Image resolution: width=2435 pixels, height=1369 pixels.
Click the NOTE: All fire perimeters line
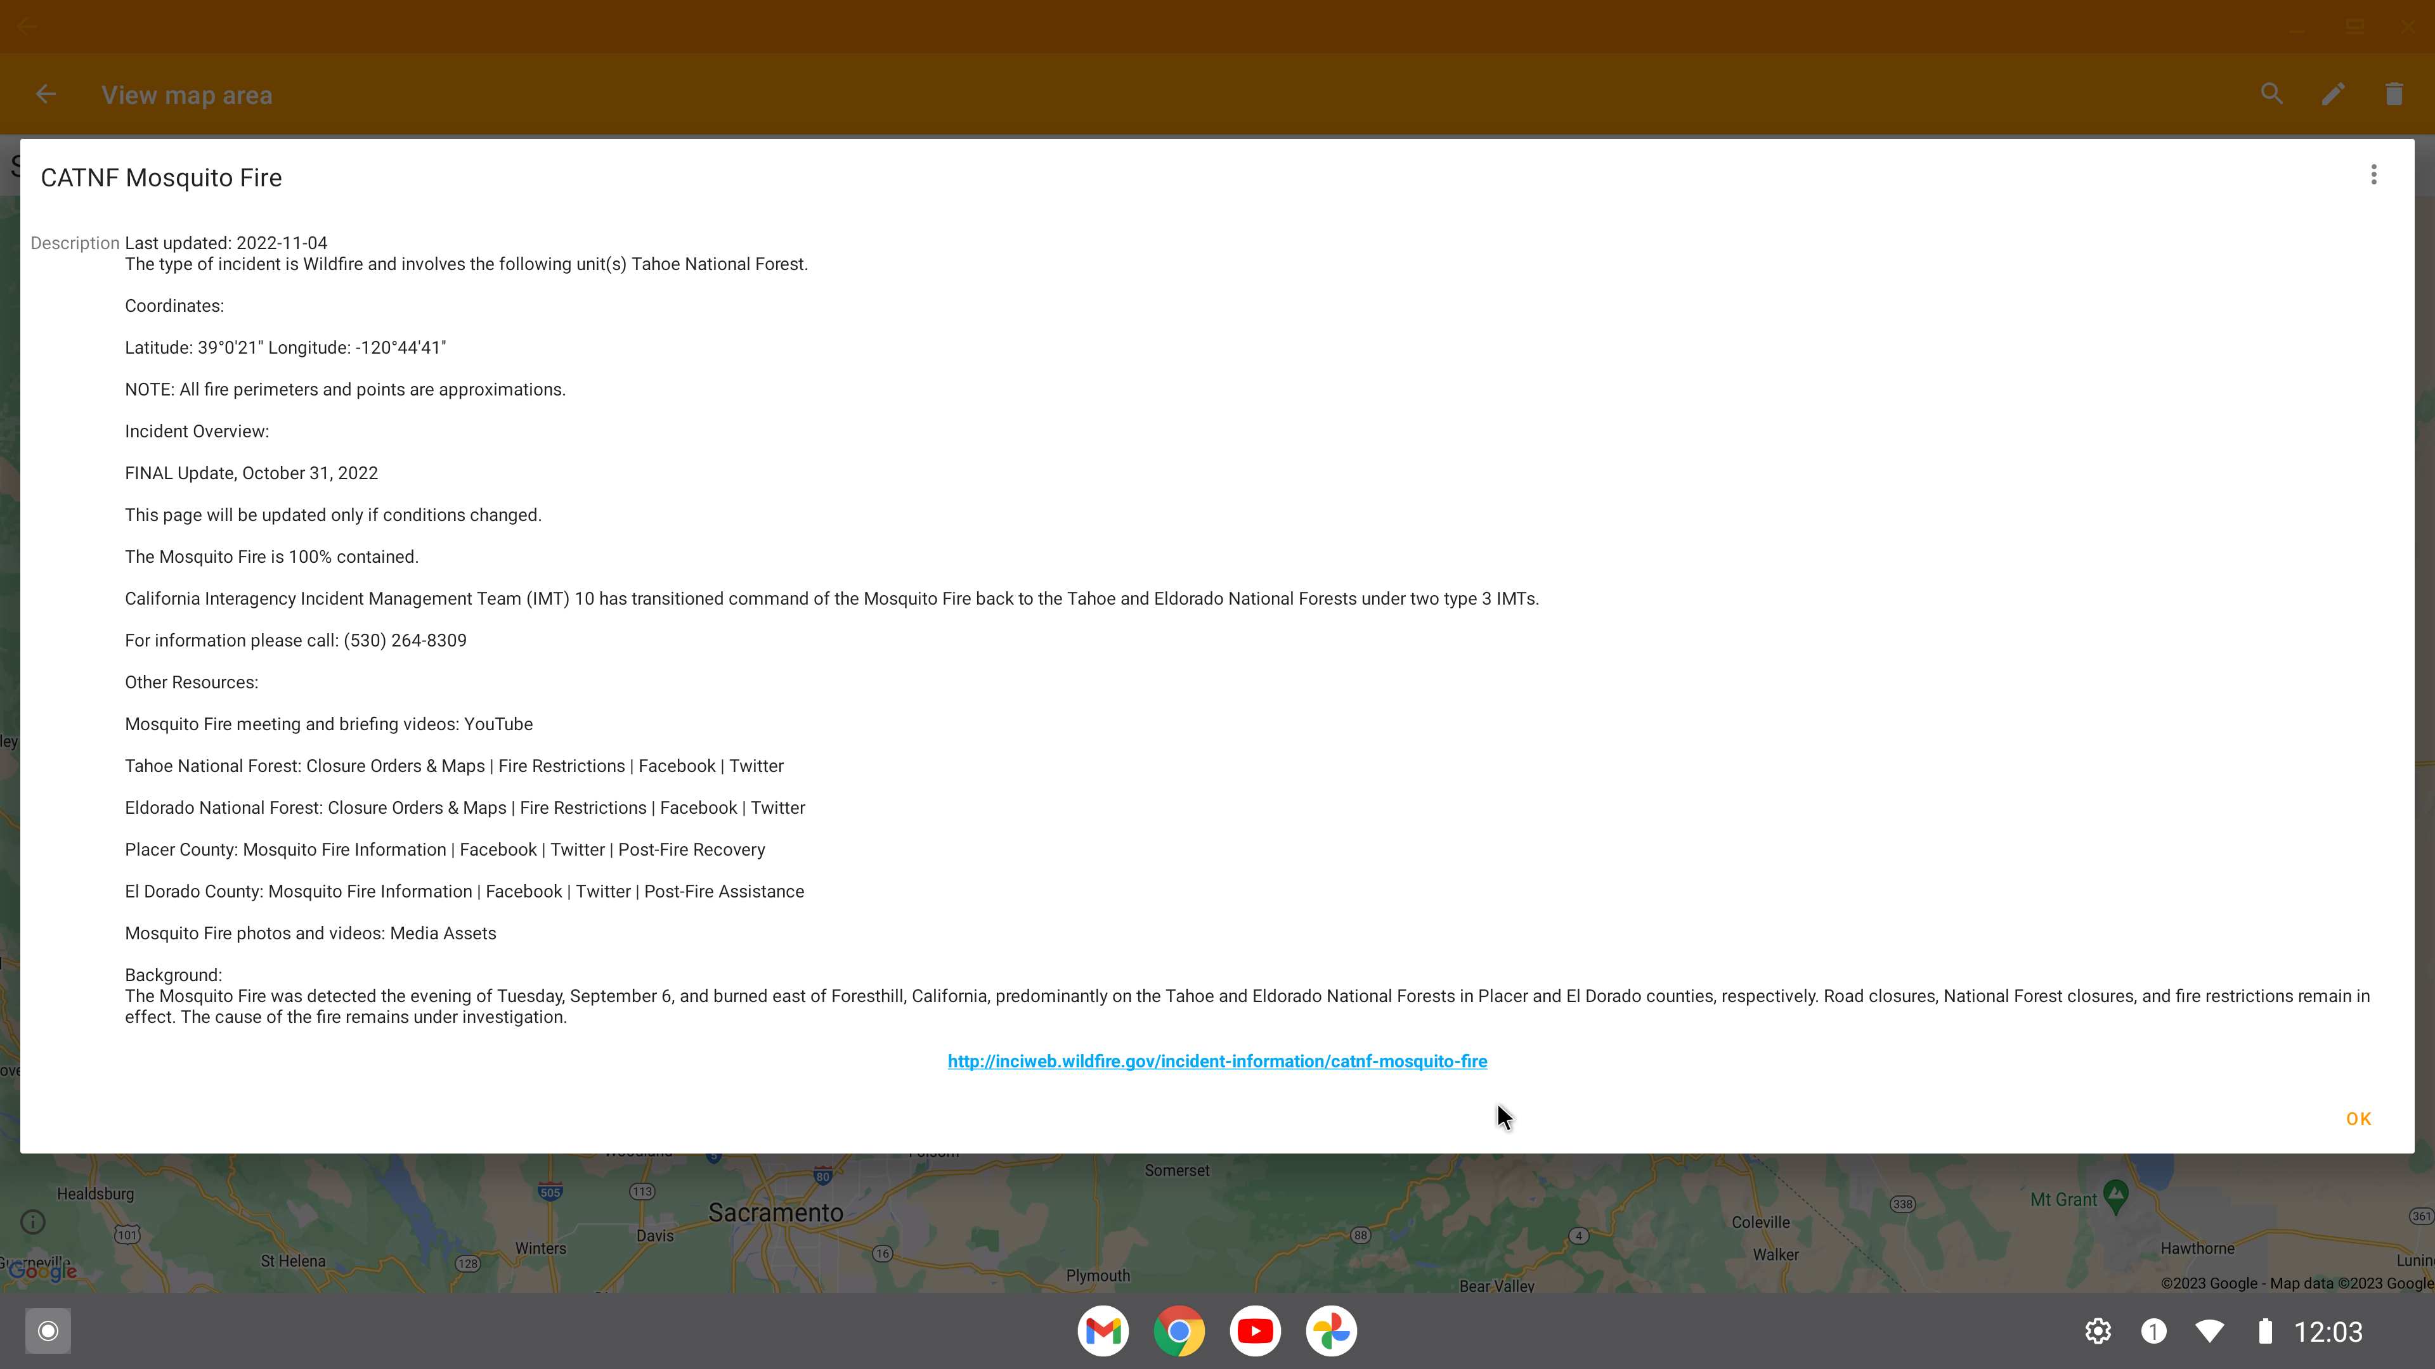(x=345, y=389)
